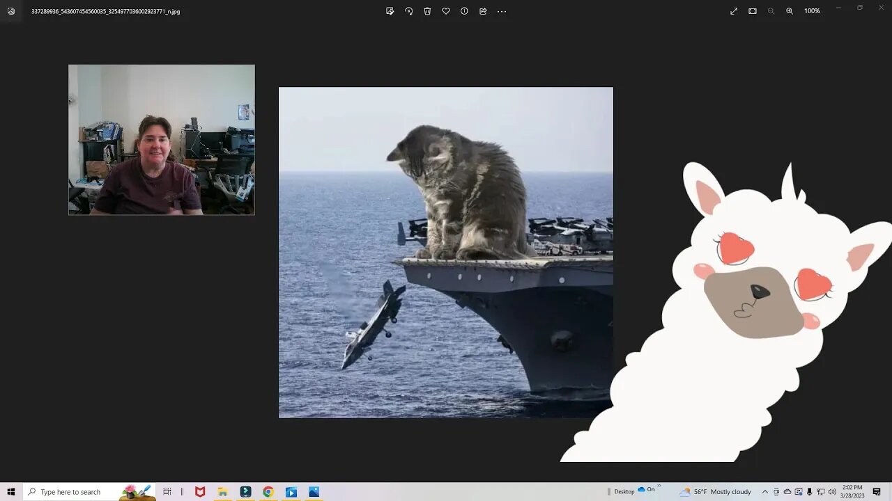
Task: Open the notification center icon
Action: [x=877, y=492]
